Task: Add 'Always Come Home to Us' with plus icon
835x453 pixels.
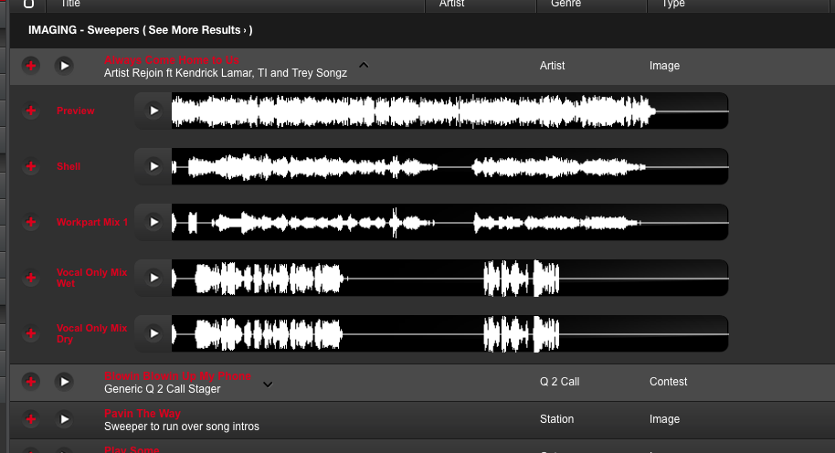Action: [31, 66]
